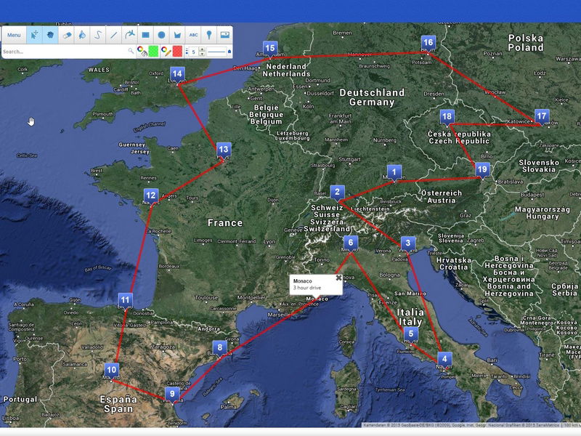Open the Menu button

tap(14, 35)
